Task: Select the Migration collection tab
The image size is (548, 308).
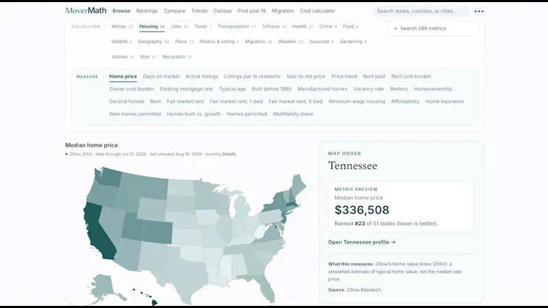Action: [258, 42]
